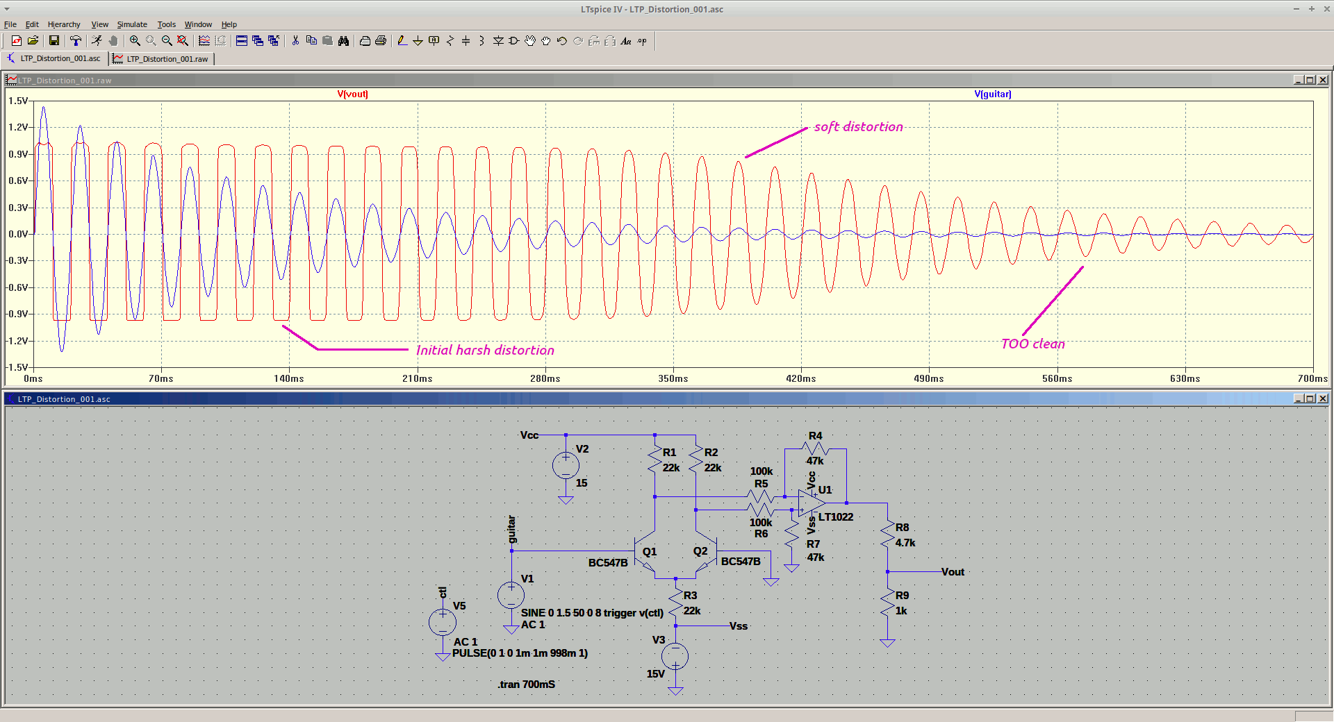Image resolution: width=1334 pixels, height=722 pixels.
Task: Open the File menu
Action: point(10,24)
